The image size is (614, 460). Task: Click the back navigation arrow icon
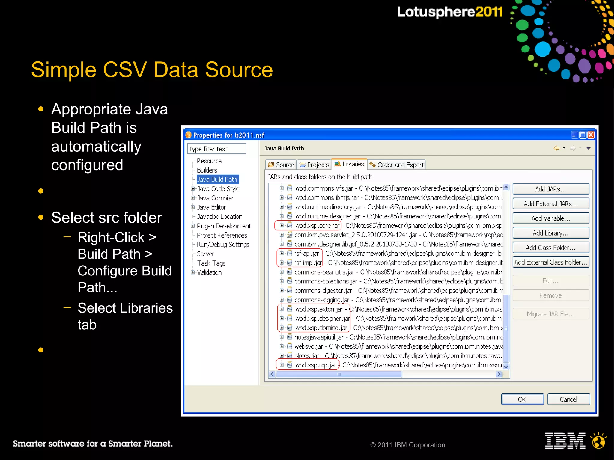[x=556, y=148]
